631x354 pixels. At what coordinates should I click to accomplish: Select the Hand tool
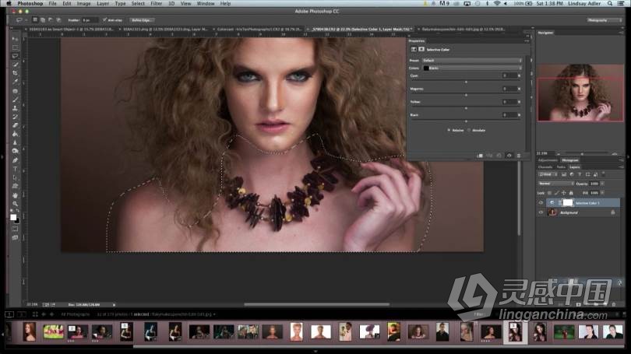point(15,195)
